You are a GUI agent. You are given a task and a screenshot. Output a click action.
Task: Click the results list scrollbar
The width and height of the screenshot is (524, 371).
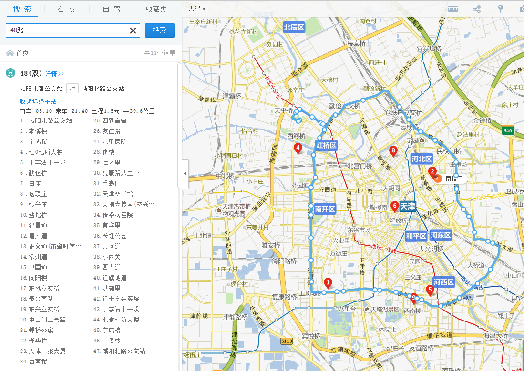pos(179,125)
